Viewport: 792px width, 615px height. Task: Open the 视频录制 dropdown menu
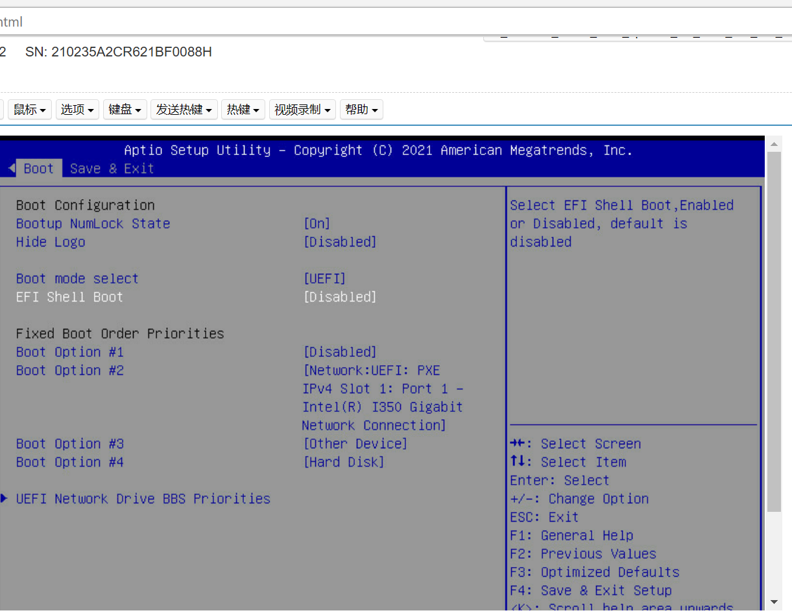302,110
